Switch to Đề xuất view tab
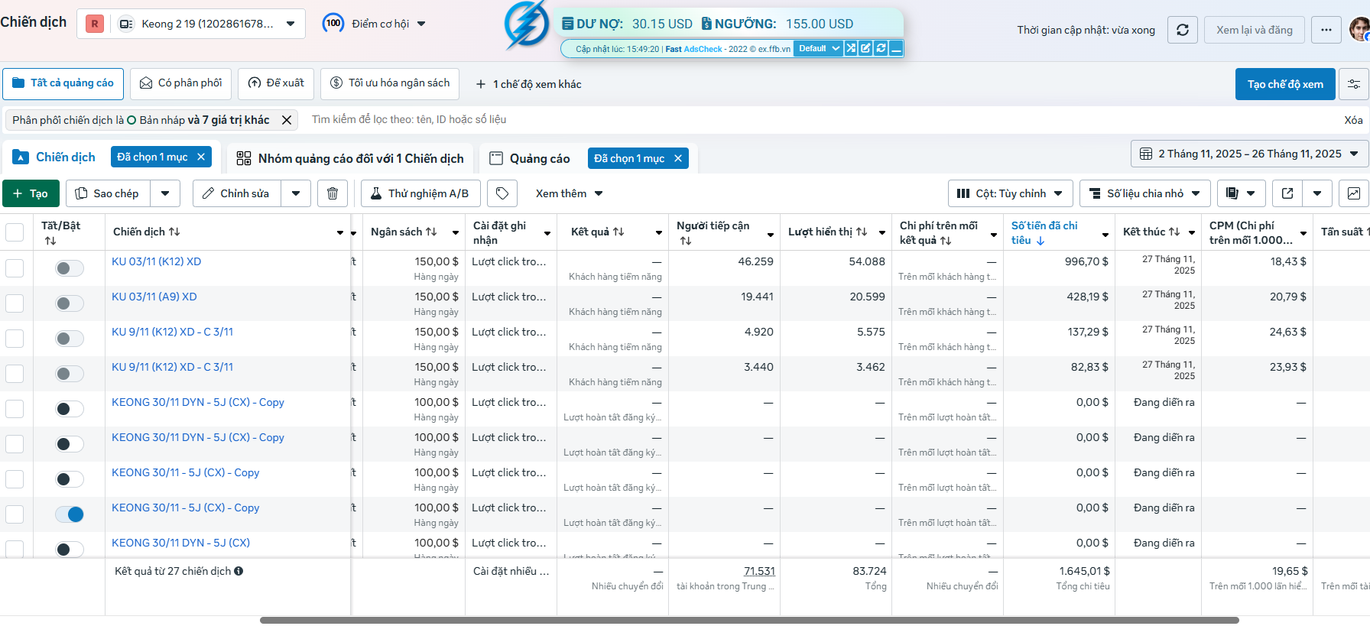The width and height of the screenshot is (1370, 626). [276, 83]
